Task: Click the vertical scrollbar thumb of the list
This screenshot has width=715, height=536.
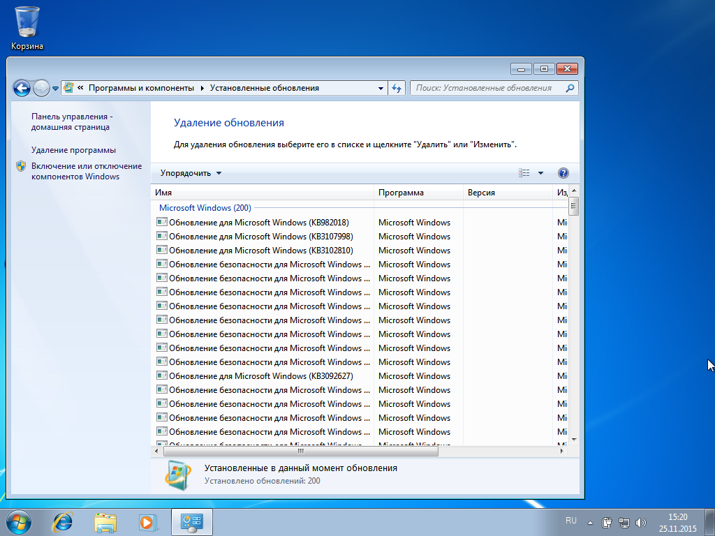Action: [574, 207]
